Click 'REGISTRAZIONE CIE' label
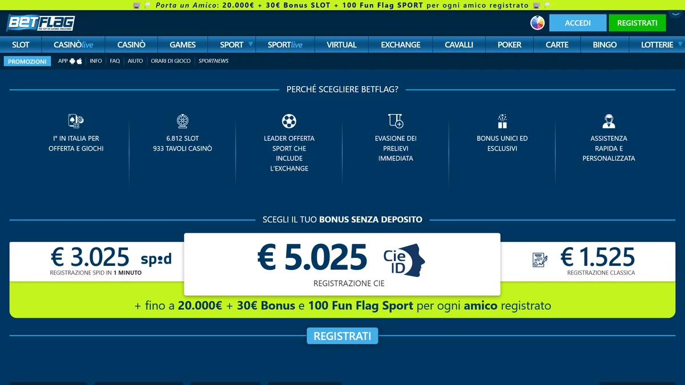The image size is (685, 385). click(x=349, y=283)
